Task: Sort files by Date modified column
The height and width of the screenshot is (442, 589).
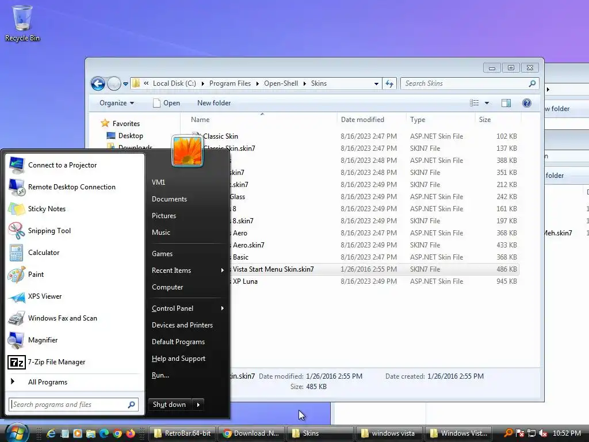Action: [362, 120]
